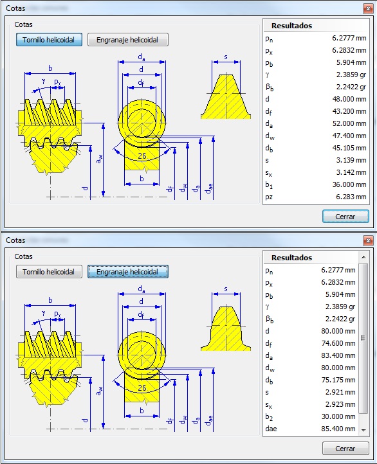Activate Tornillo helicoidal in the bottom dialog

49,272
